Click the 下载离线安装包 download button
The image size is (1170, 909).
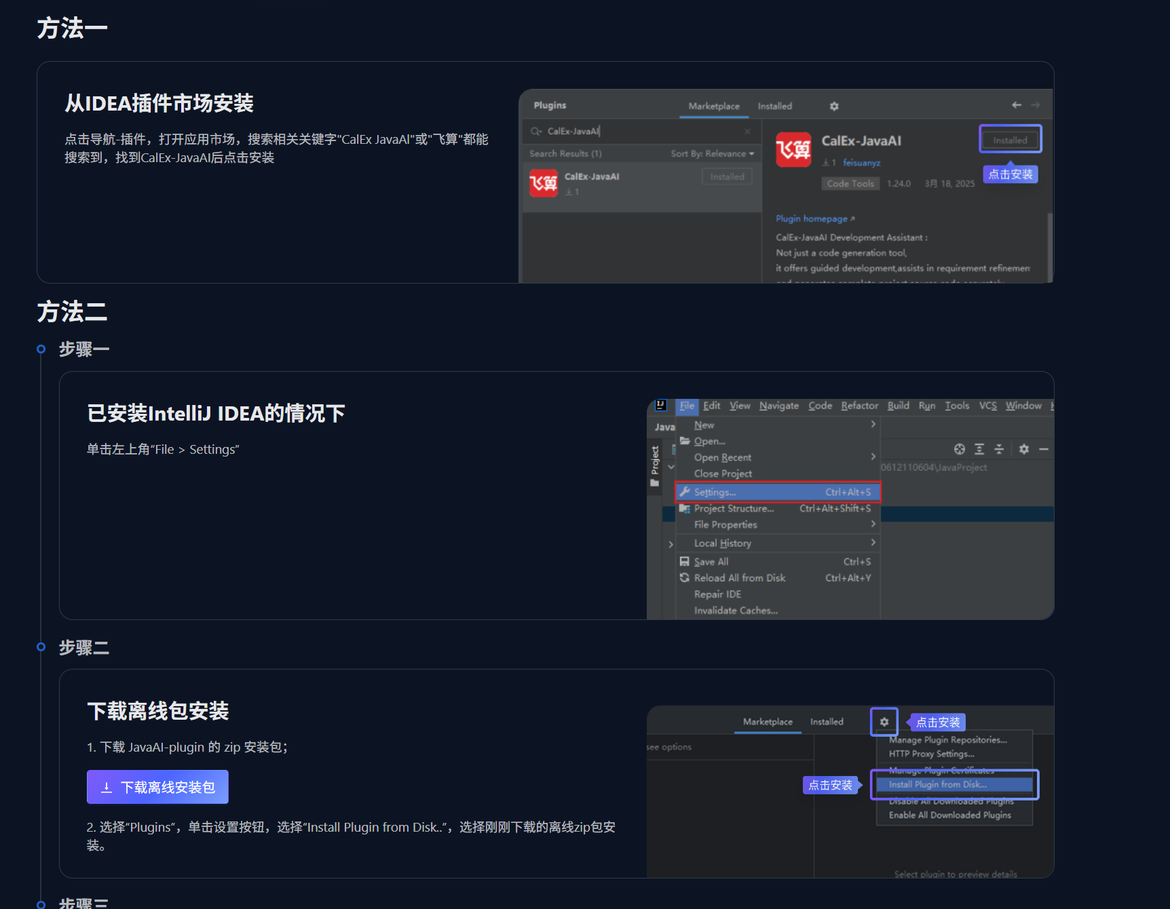click(157, 787)
